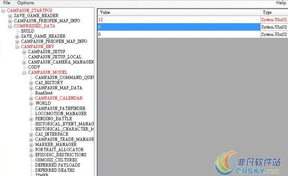Click the highlighted blue row's 0 value
288x176 pixels.
tap(179, 27)
